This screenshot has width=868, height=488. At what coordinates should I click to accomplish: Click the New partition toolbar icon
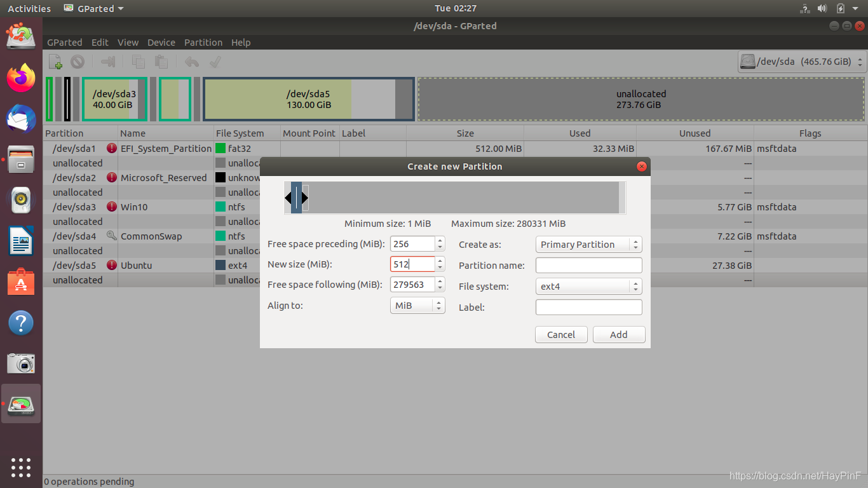pos(55,62)
